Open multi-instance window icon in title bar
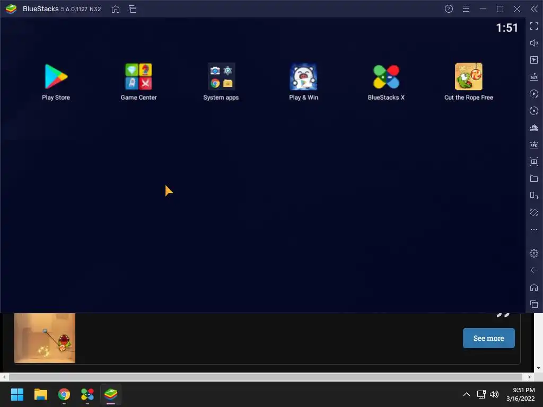543x407 pixels. pos(133,9)
